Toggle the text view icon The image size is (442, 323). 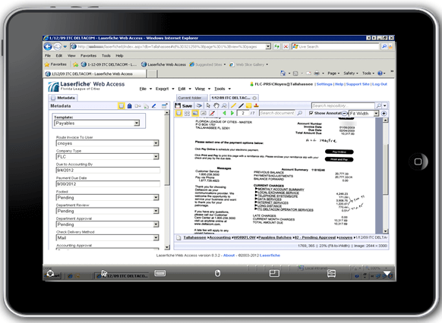coord(204,113)
